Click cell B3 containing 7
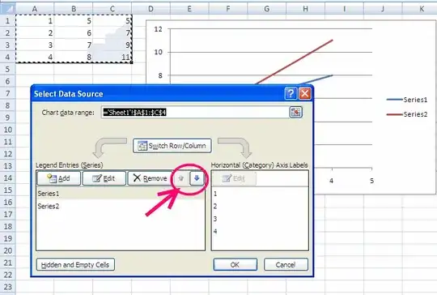 (x=74, y=45)
